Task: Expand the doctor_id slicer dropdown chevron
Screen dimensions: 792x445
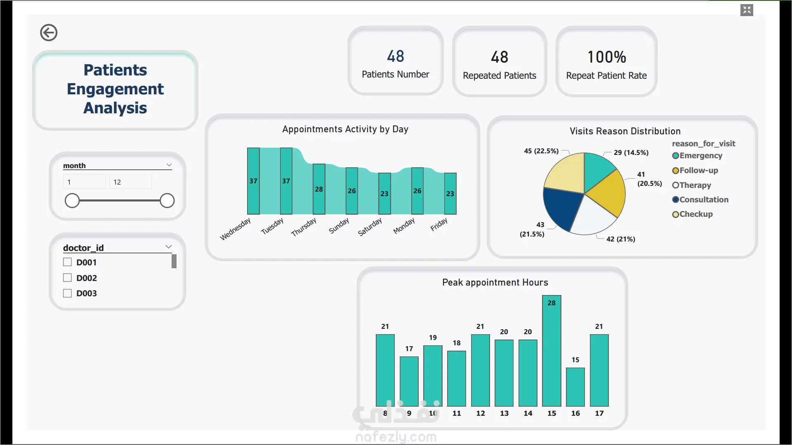Action: point(168,247)
